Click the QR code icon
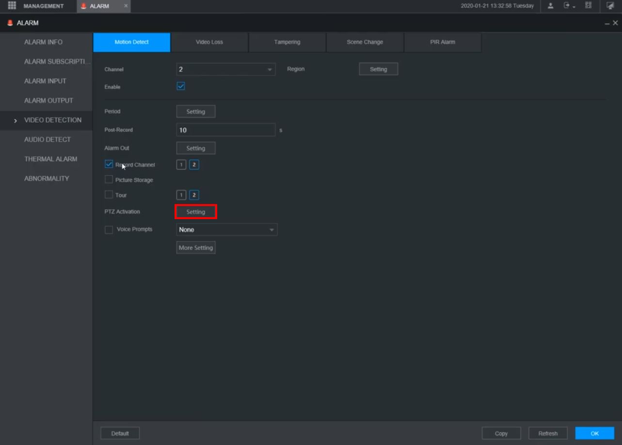This screenshot has height=445, width=622. (589, 6)
